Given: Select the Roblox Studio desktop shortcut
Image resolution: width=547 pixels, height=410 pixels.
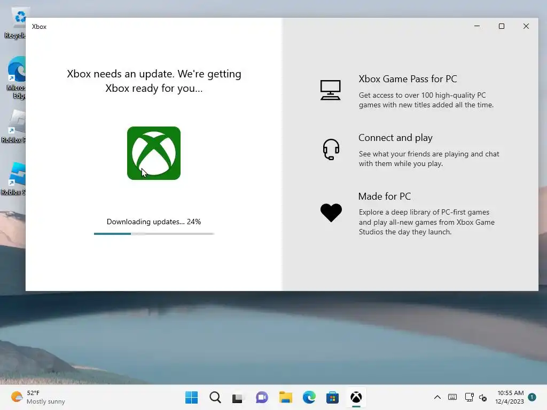Looking at the screenshot, I should (x=14, y=178).
